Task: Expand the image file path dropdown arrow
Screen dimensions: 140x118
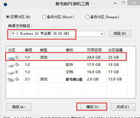Action: [102, 34]
